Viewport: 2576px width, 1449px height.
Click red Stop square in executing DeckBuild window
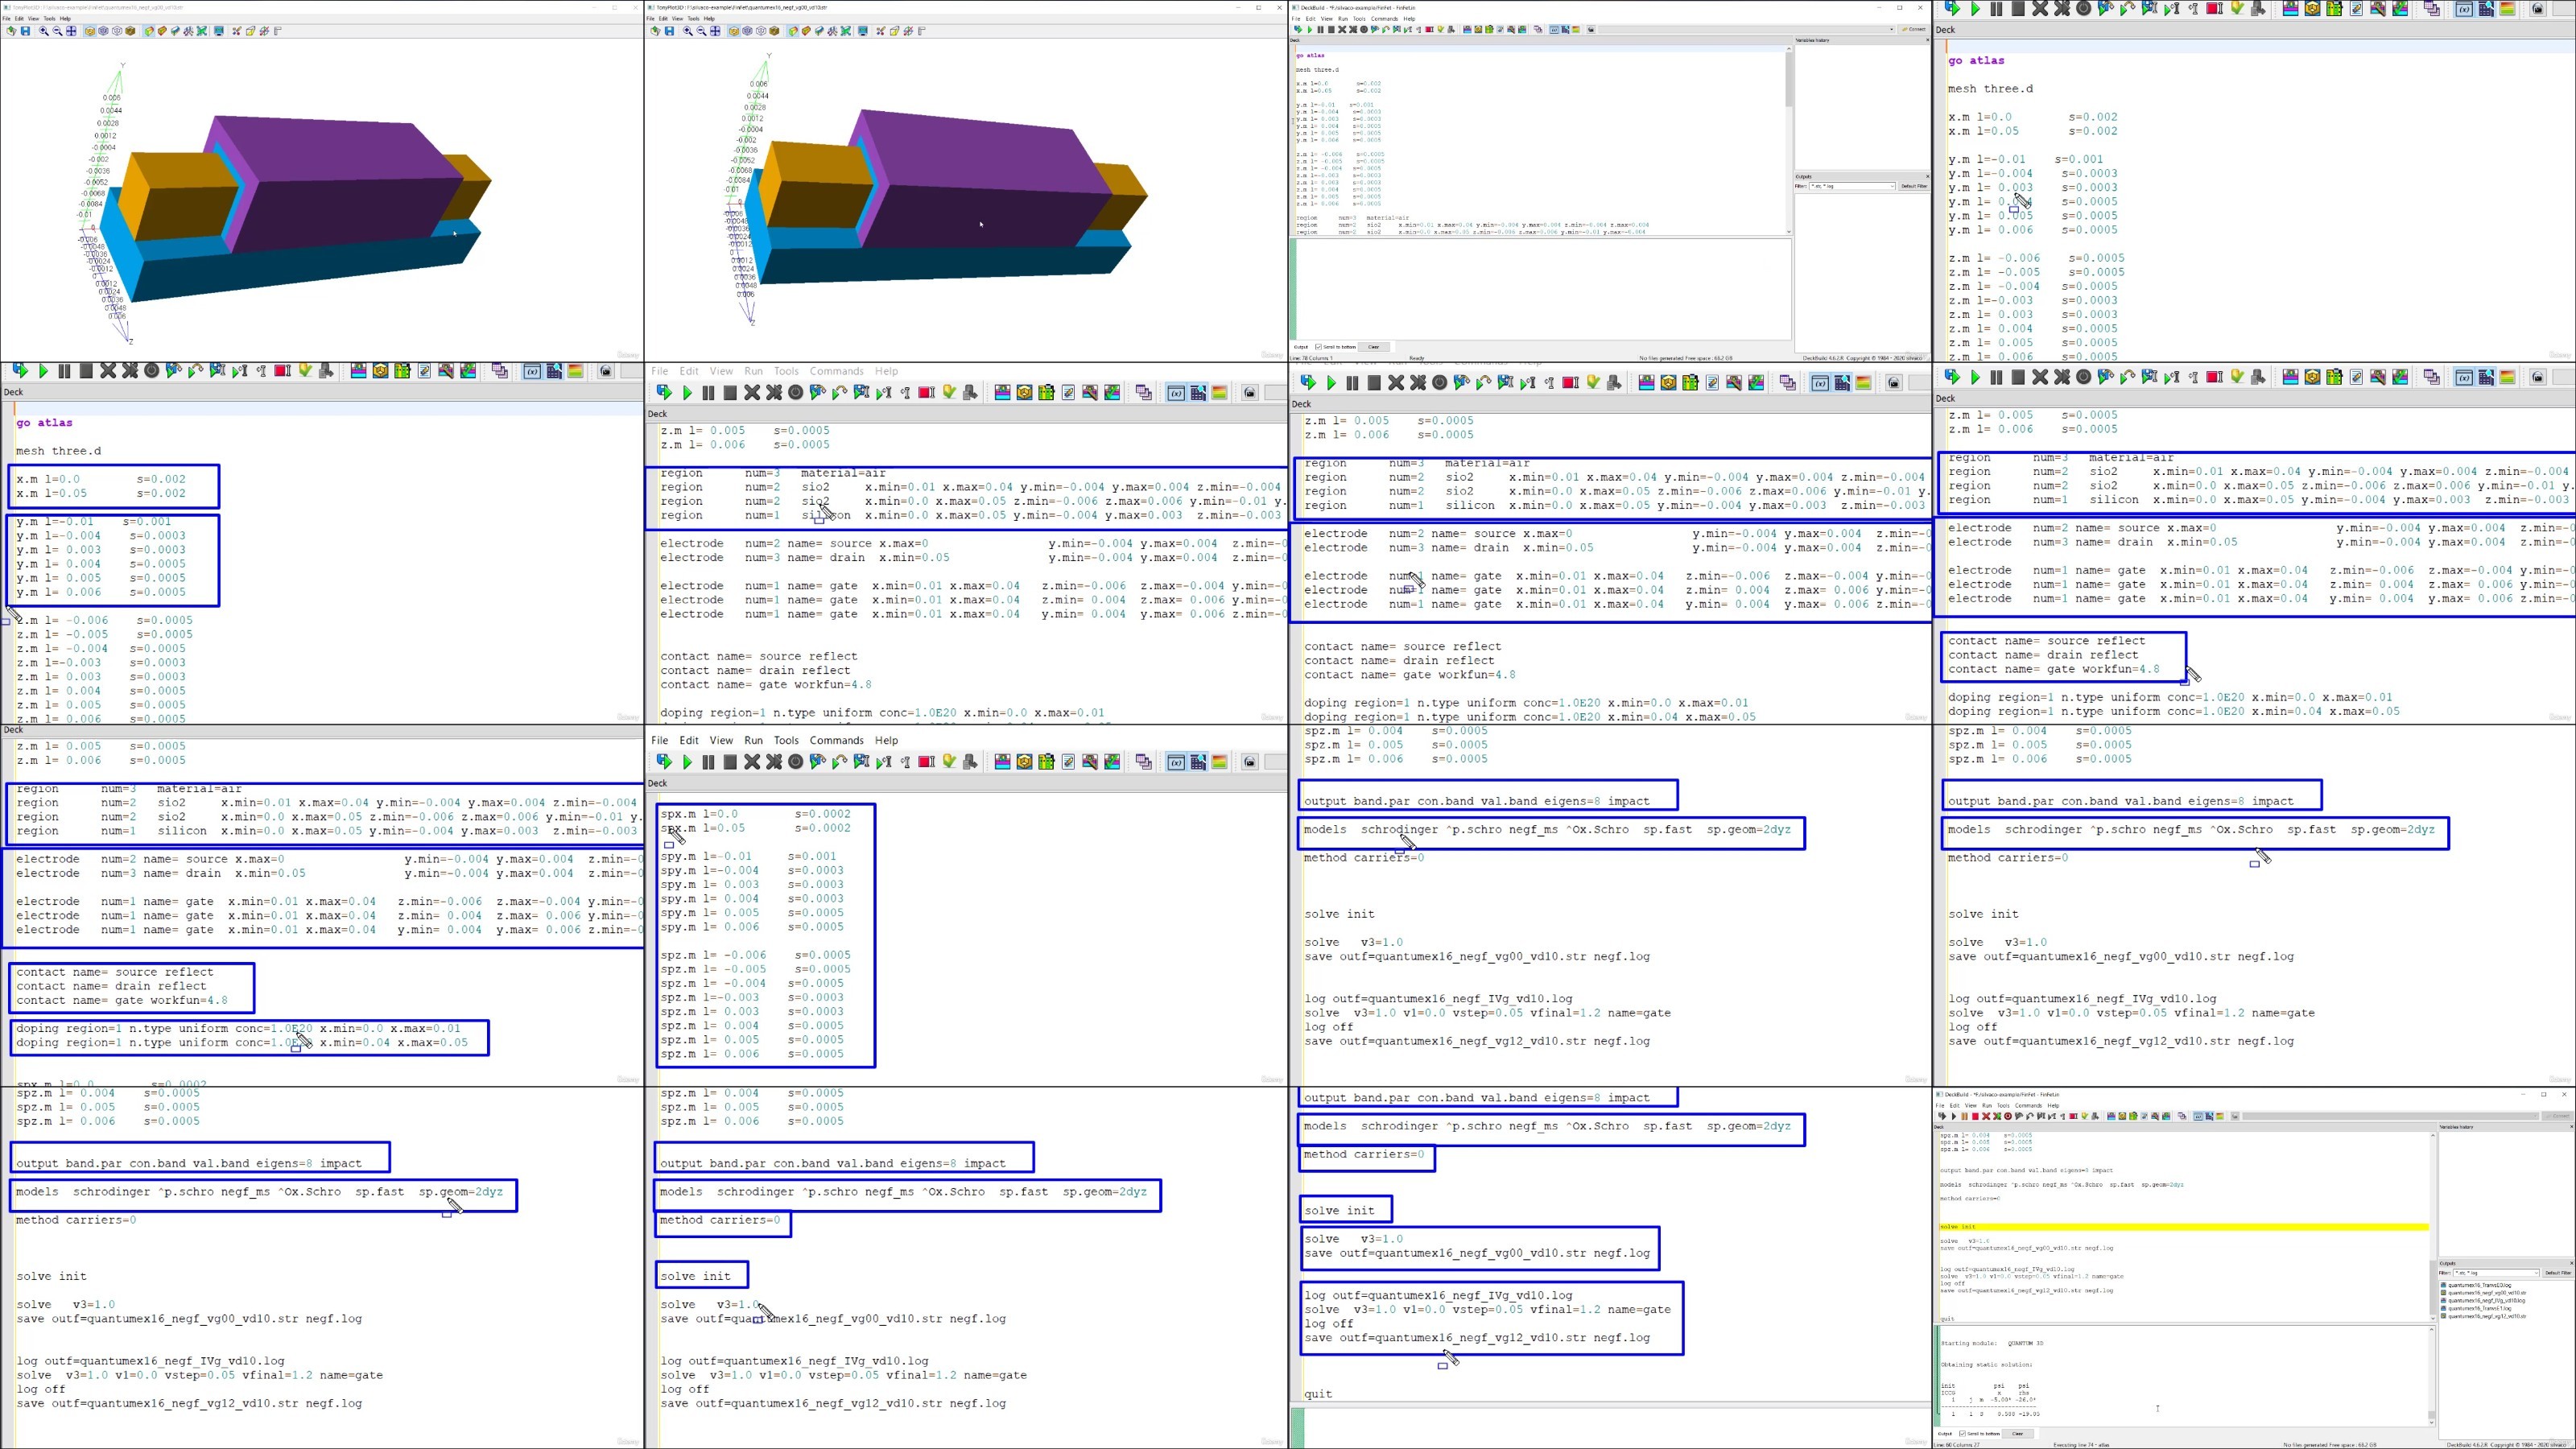click(1975, 1117)
